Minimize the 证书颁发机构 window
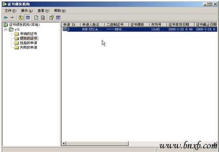The width and height of the screenshot is (219, 152). [x=205, y=4]
